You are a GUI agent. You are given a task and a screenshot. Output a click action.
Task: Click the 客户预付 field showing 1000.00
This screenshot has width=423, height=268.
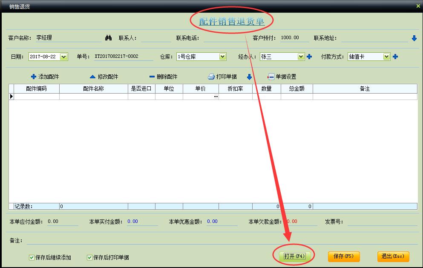(294, 38)
